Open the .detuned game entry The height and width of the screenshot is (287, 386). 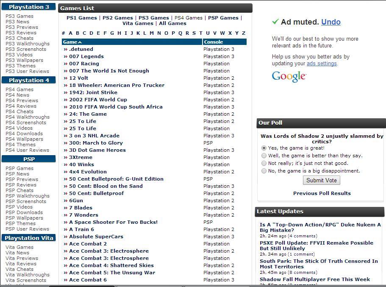[81, 49]
